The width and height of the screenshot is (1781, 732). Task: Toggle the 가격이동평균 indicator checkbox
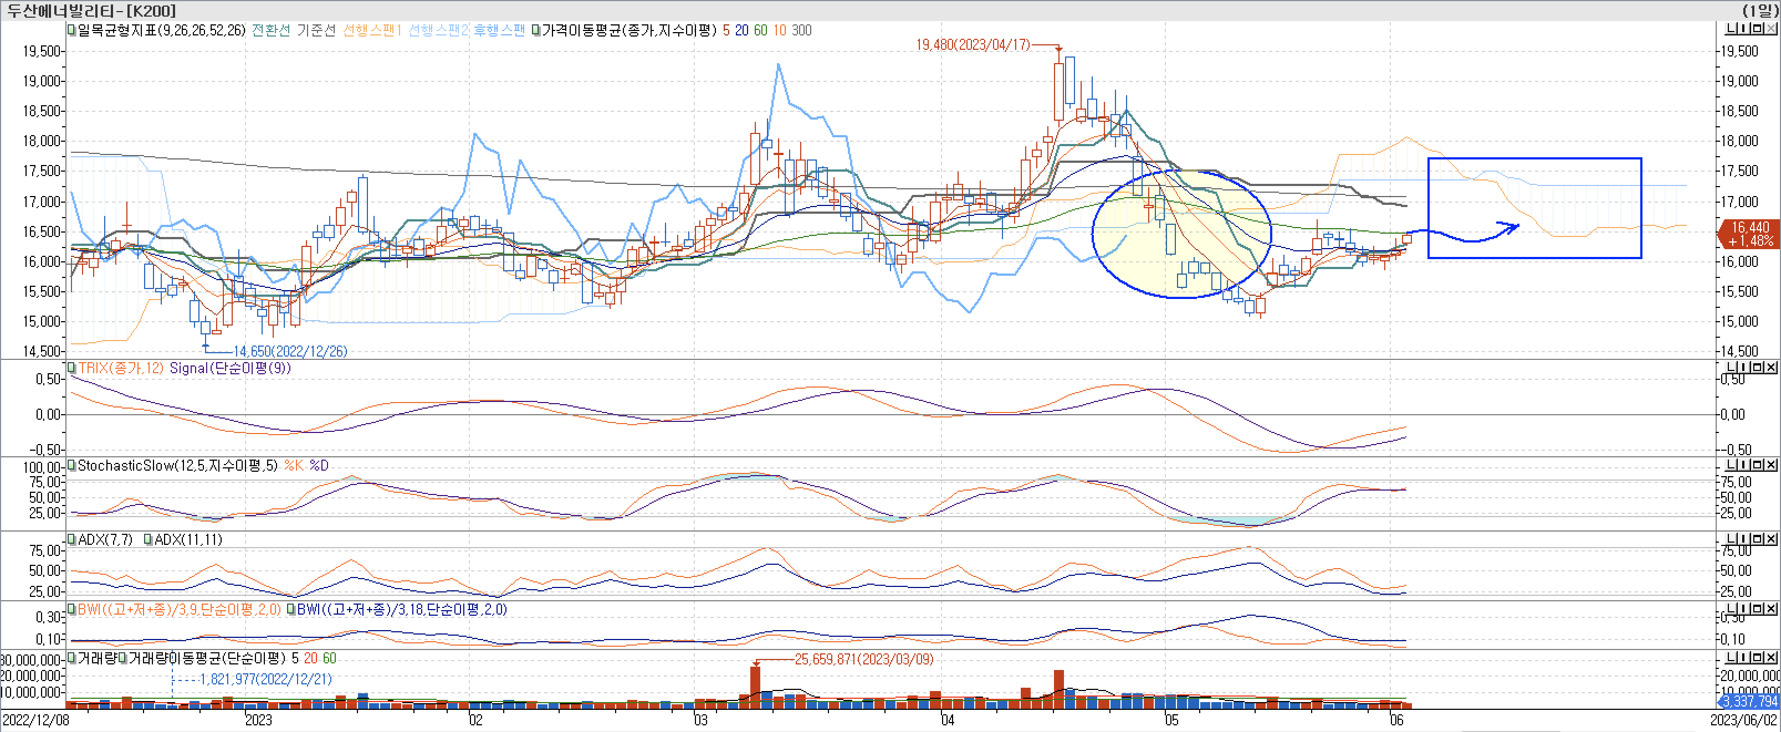click(536, 30)
